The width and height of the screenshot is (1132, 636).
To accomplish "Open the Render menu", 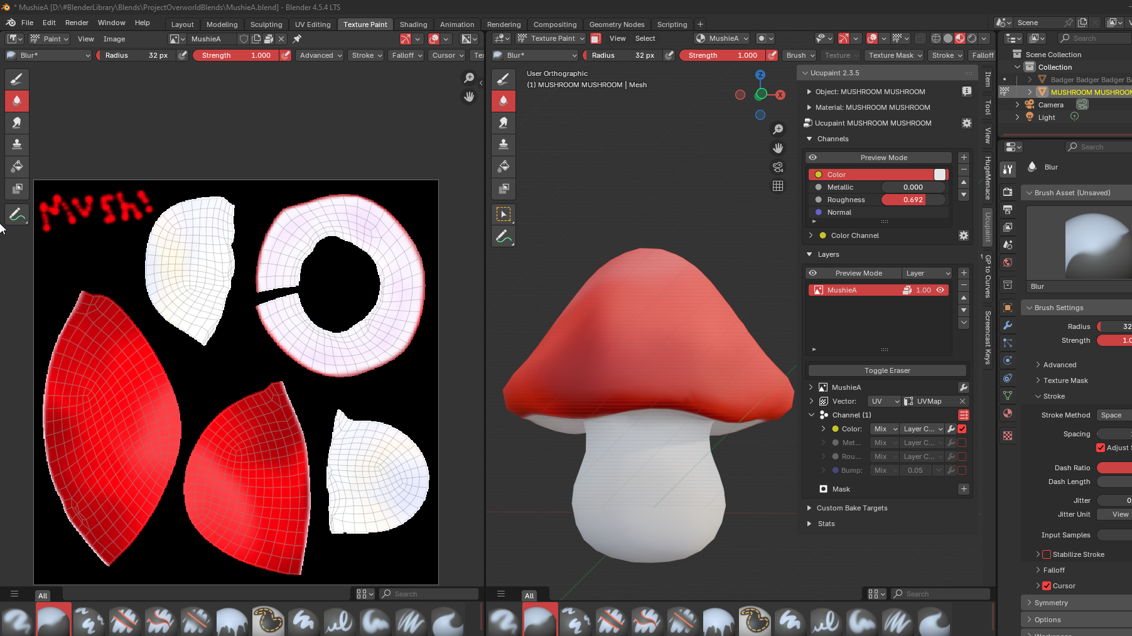I will pyautogui.click(x=77, y=23).
